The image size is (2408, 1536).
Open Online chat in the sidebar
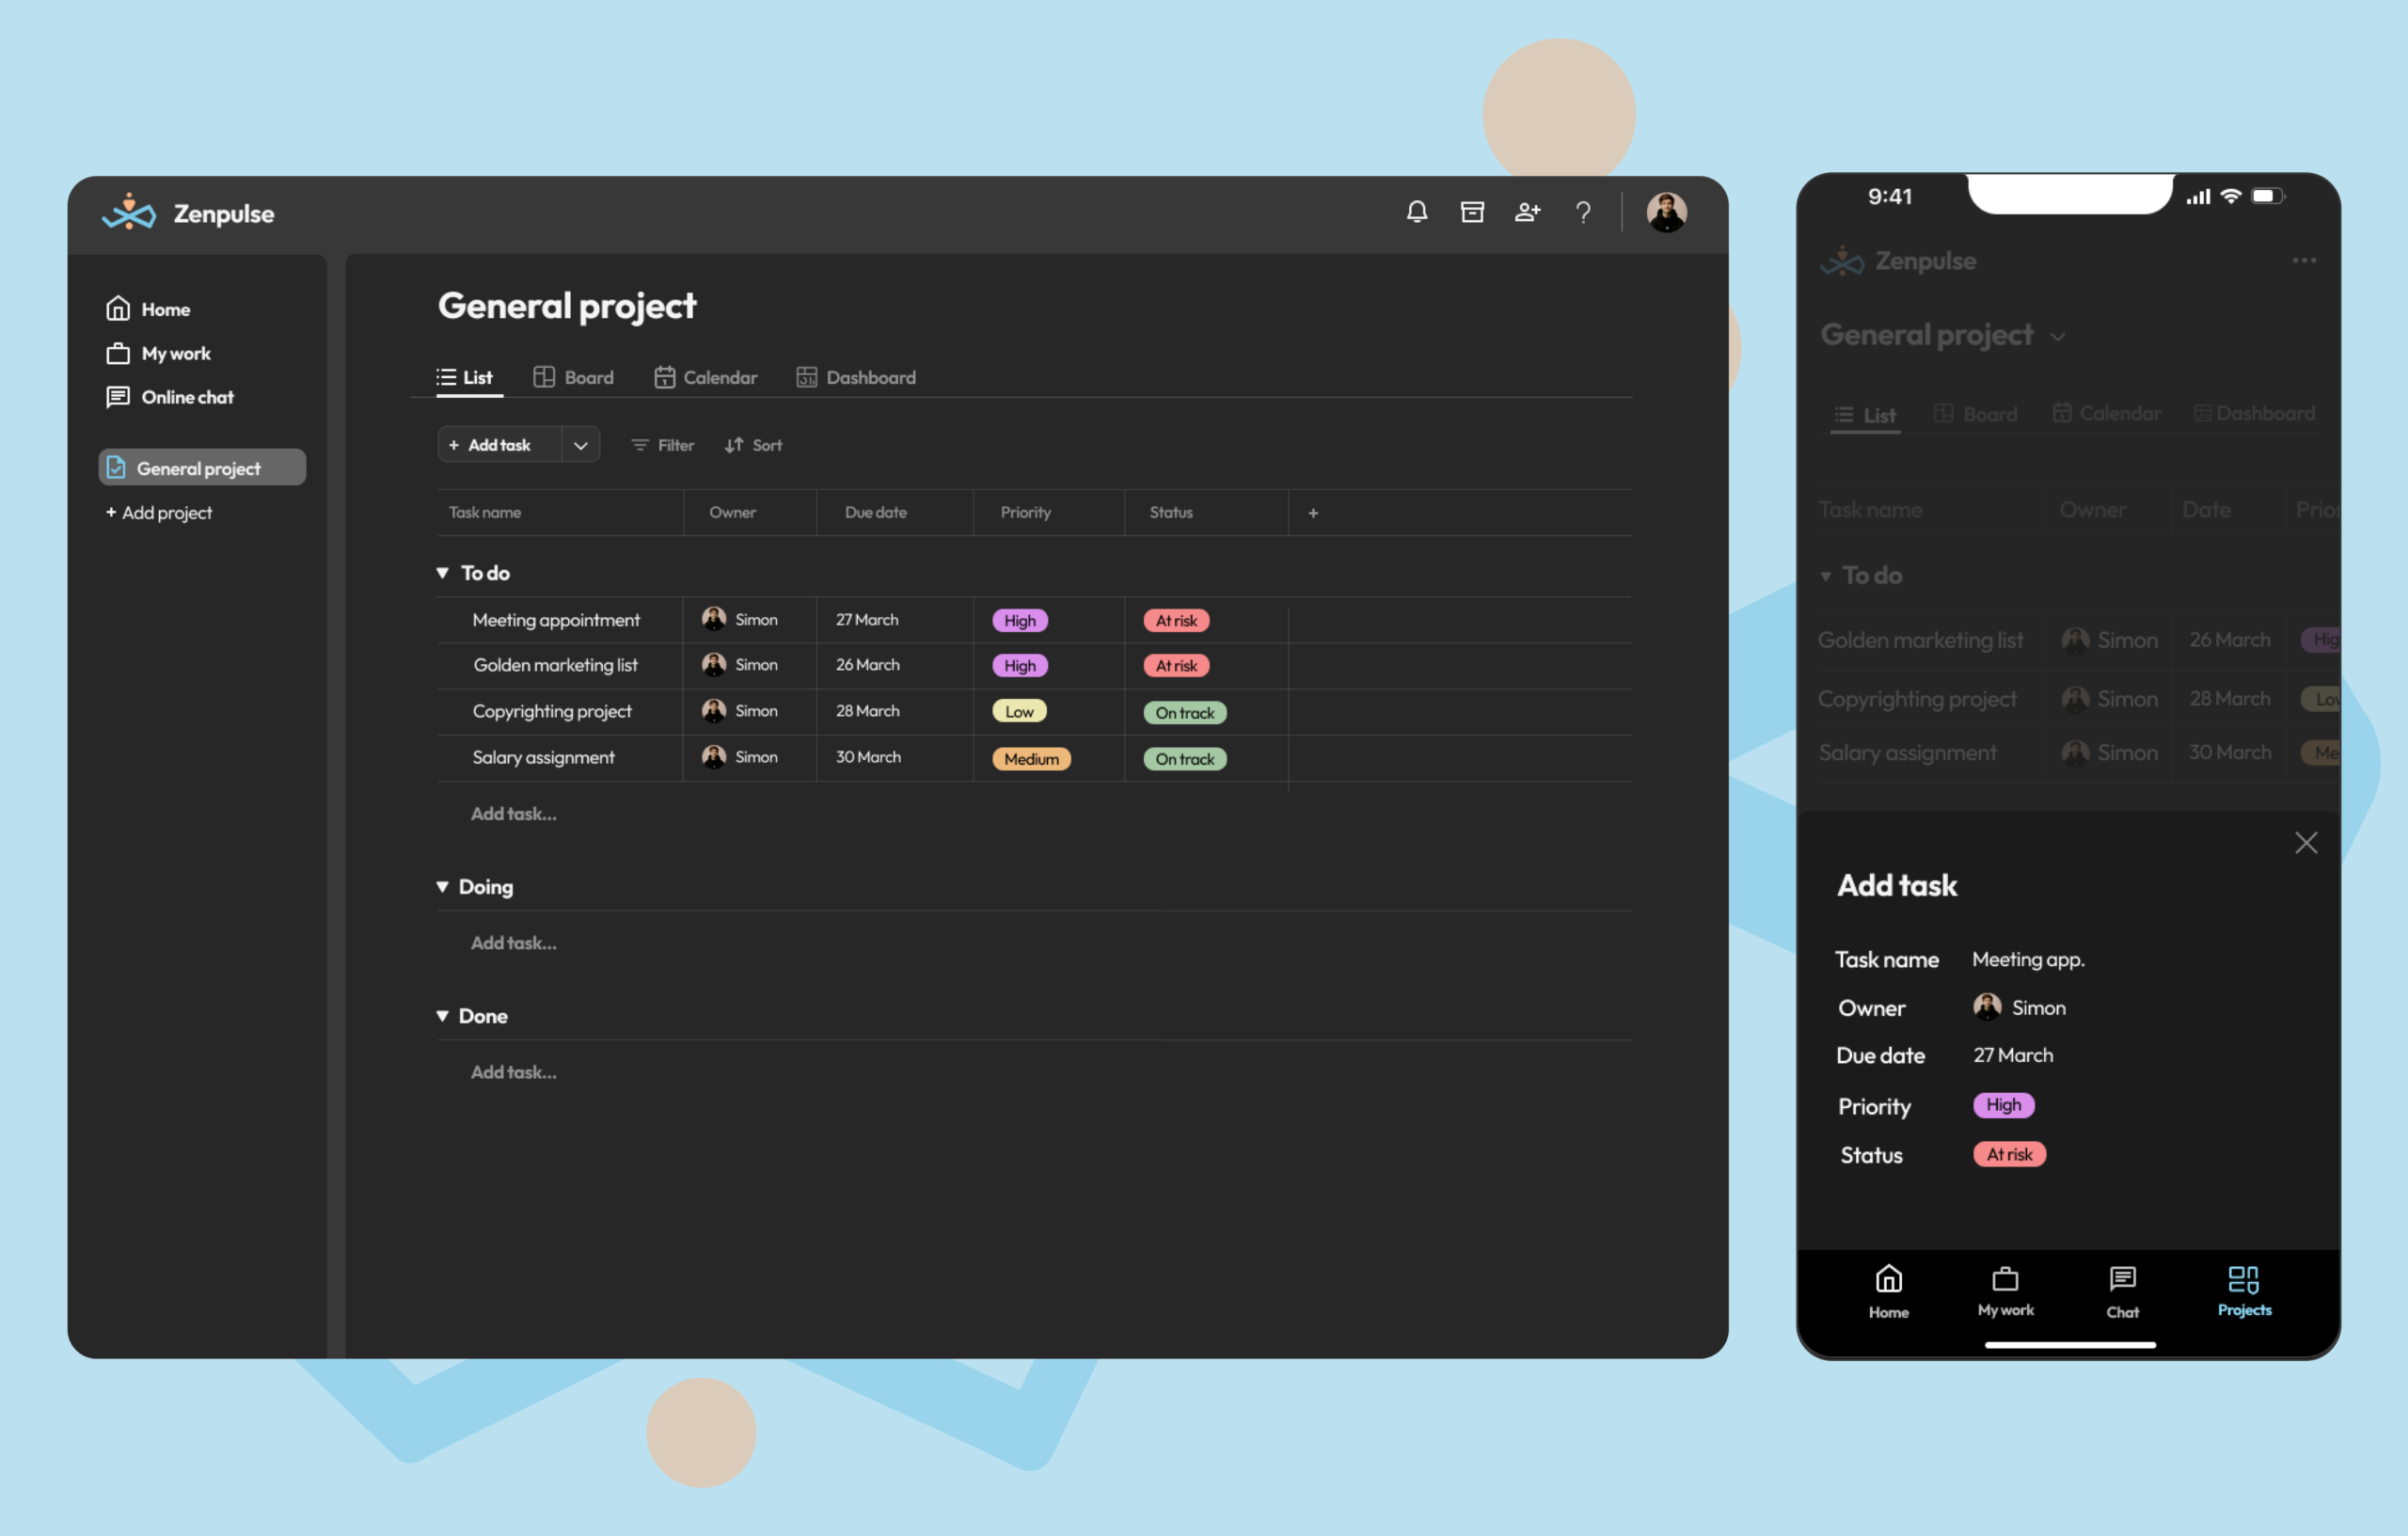coord(170,397)
